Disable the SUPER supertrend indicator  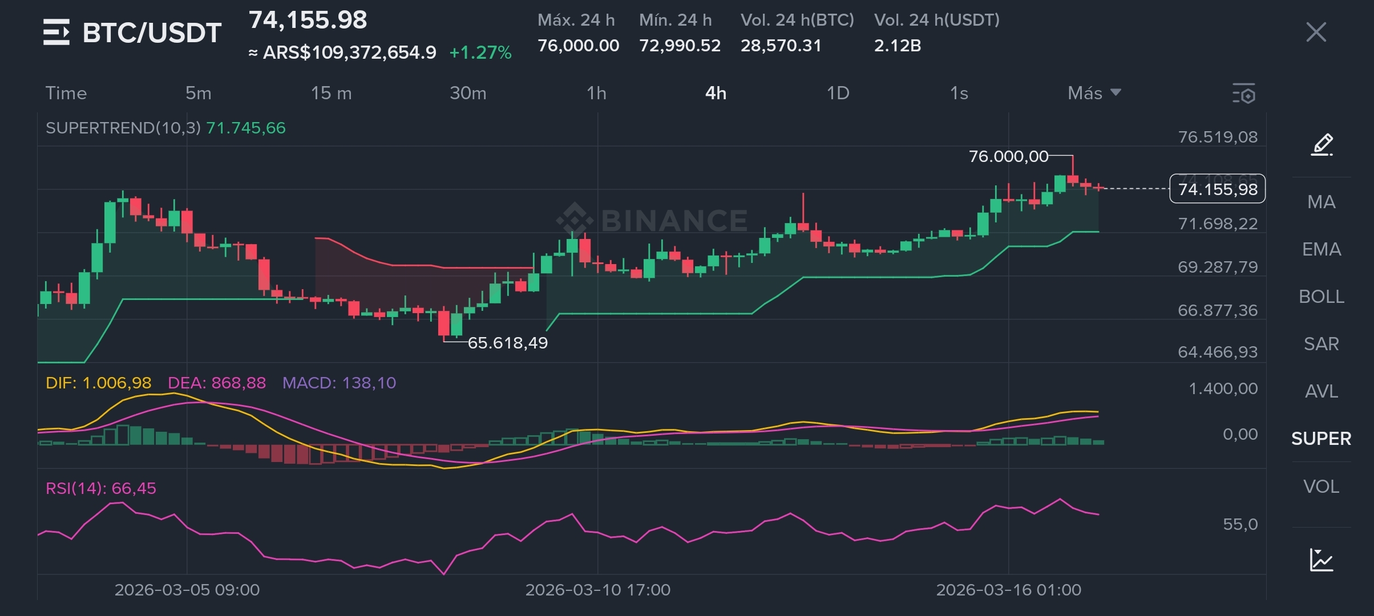coord(1322,439)
